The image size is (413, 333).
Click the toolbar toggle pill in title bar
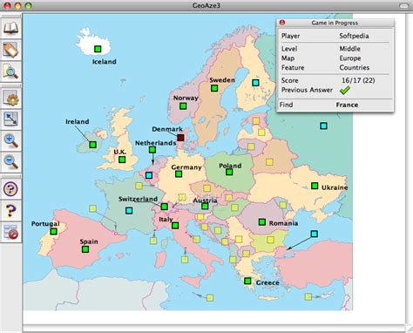click(x=404, y=5)
